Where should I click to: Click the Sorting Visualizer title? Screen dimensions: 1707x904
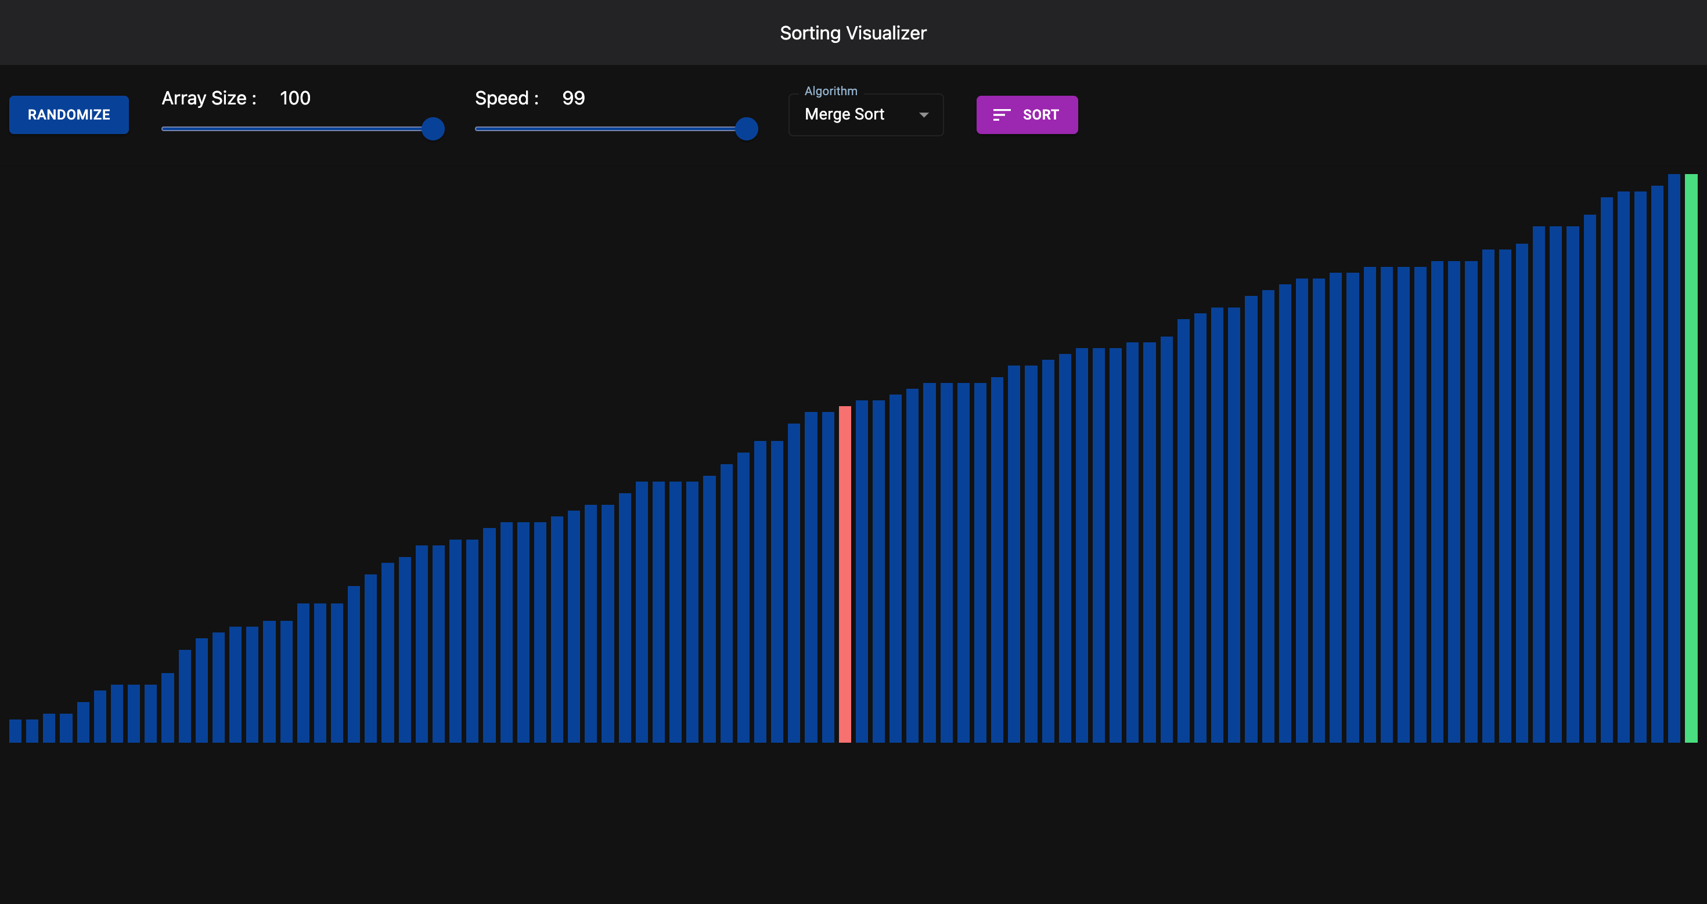pyautogui.click(x=853, y=33)
